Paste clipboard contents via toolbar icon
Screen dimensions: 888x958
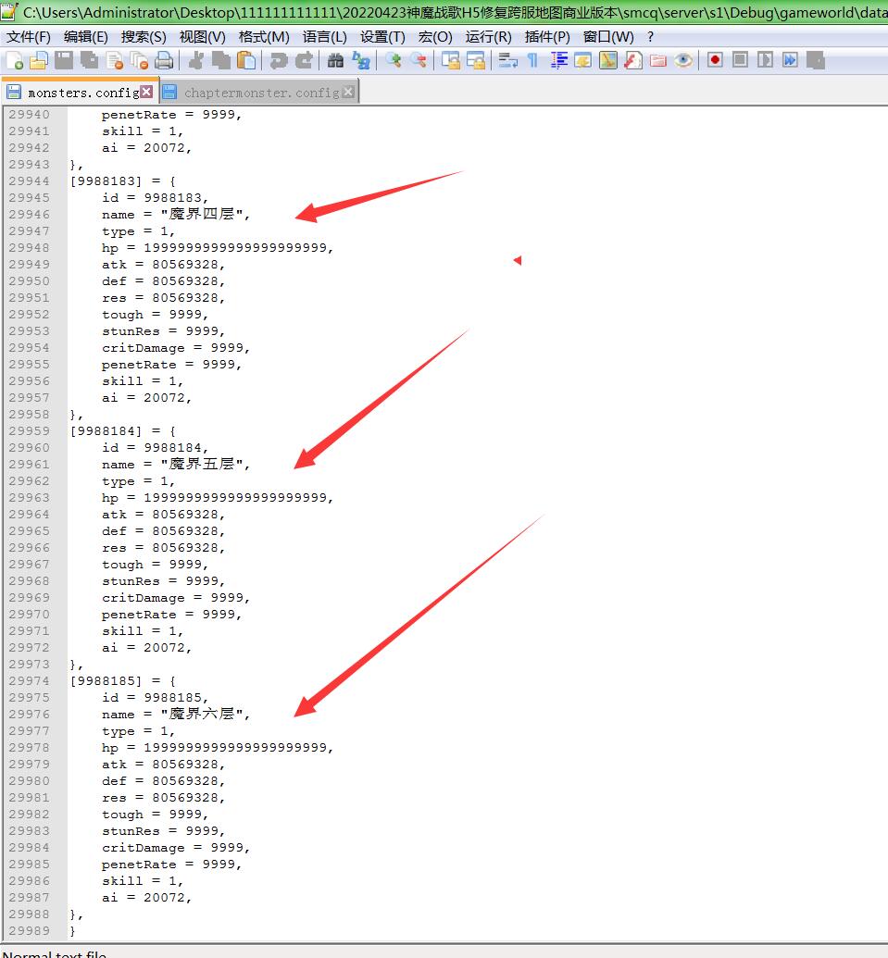[x=246, y=60]
